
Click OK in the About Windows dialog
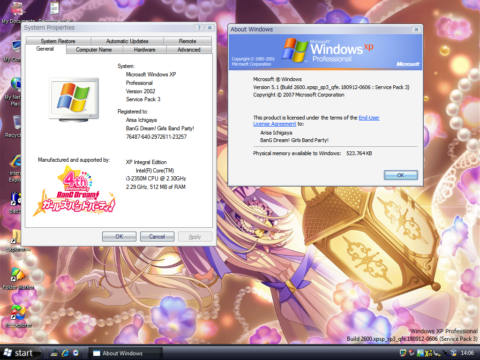(401, 175)
